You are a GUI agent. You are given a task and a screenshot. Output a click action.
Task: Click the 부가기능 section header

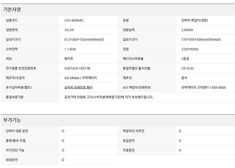coord(12,120)
